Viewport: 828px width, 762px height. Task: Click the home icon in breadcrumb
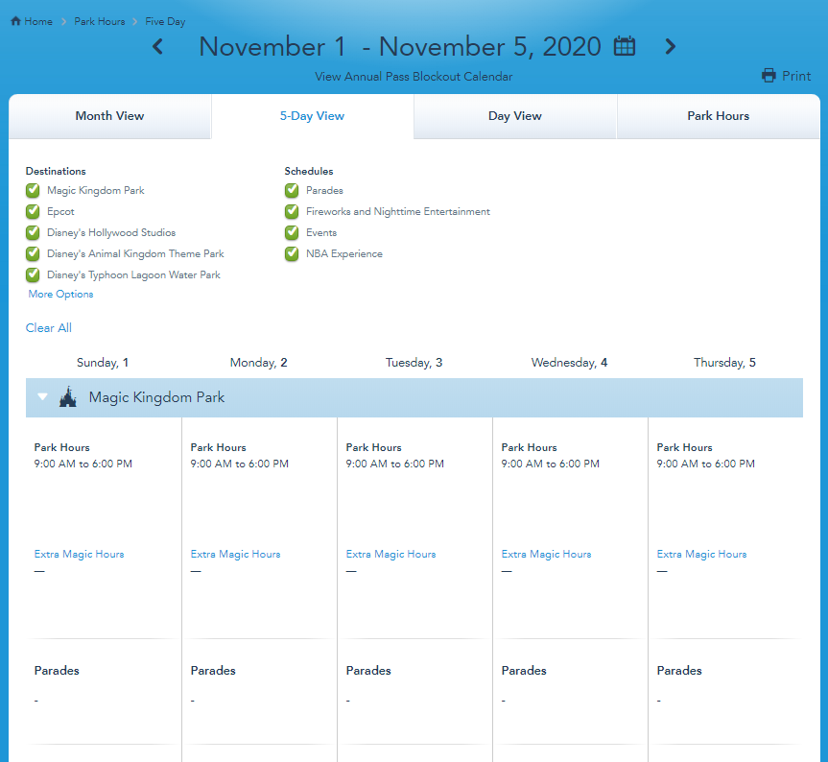coord(15,21)
